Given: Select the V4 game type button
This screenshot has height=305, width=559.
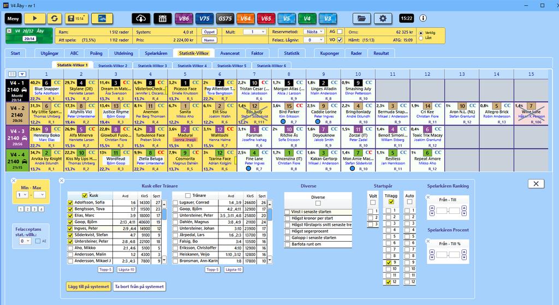Looking at the screenshot, I should [x=307, y=19].
